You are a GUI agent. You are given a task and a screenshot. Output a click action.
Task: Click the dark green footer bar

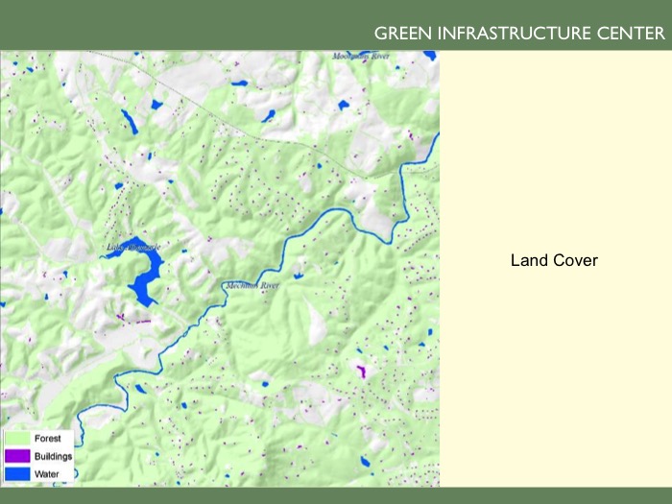click(336, 495)
